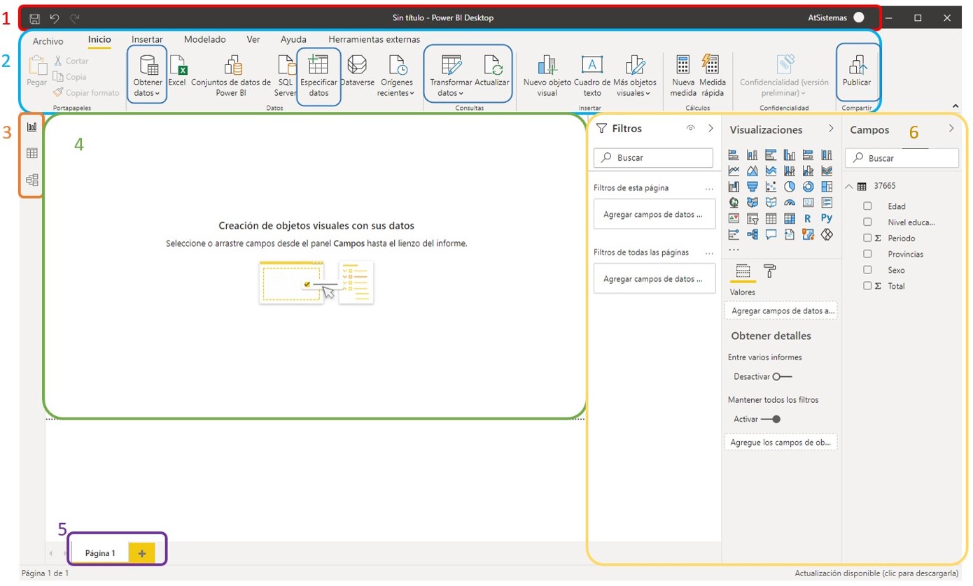
Task: Check the Edad field checkbox
Action: (x=867, y=206)
